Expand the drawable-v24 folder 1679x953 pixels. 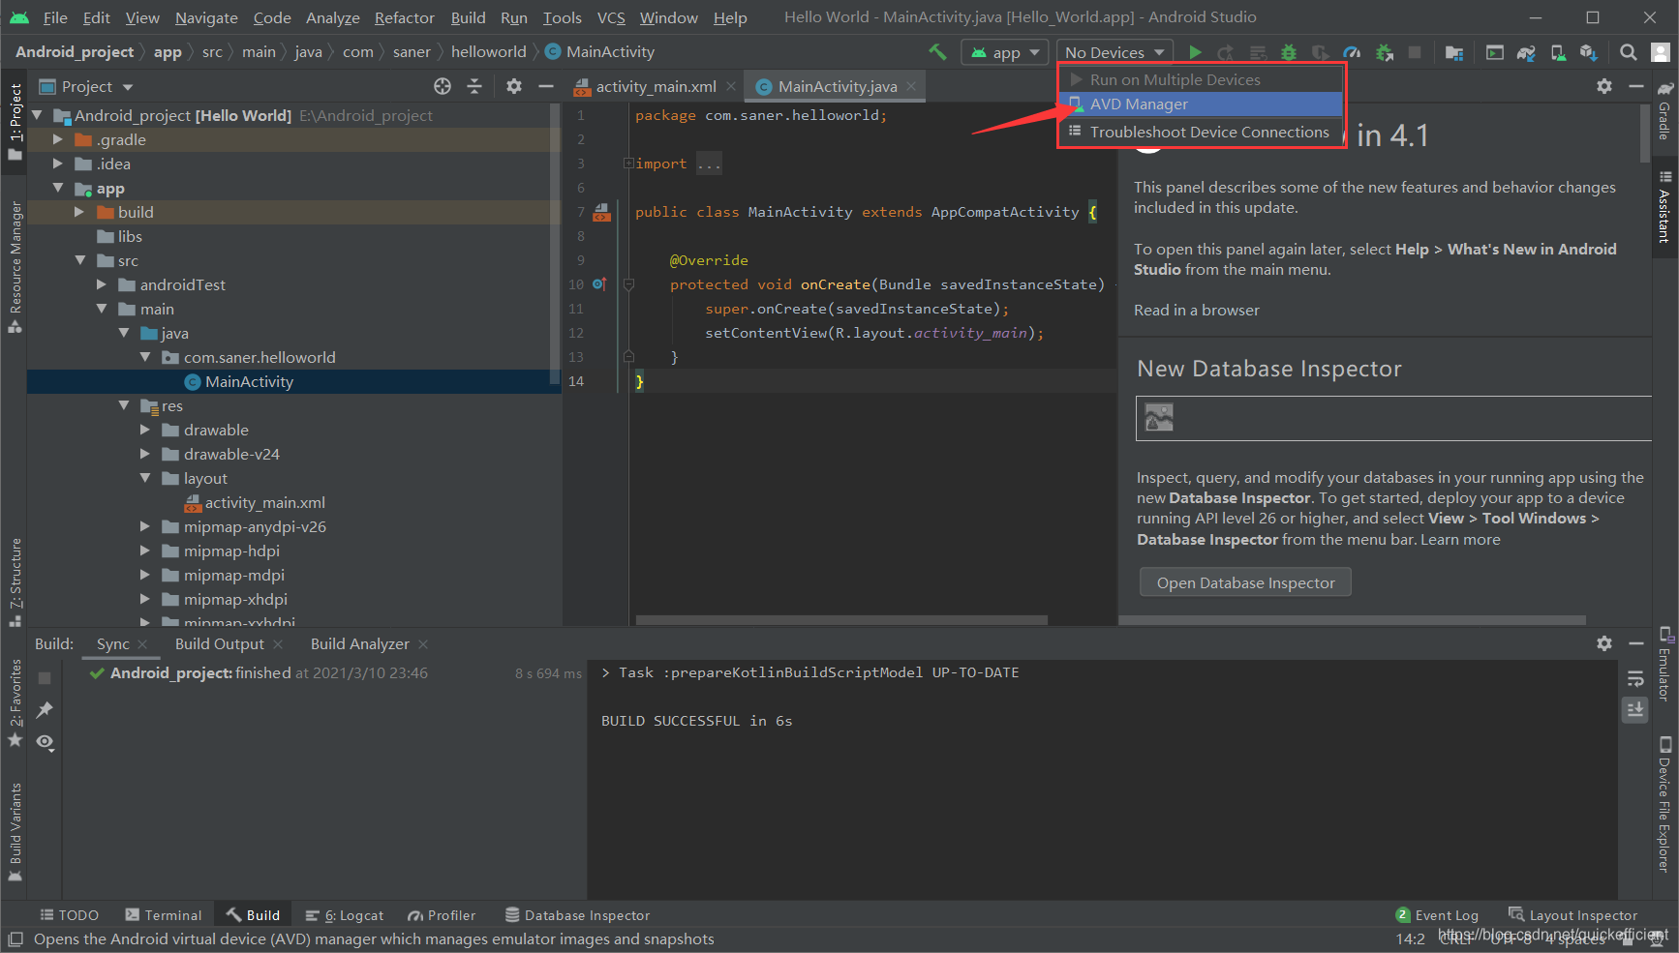pyautogui.click(x=145, y=454)
